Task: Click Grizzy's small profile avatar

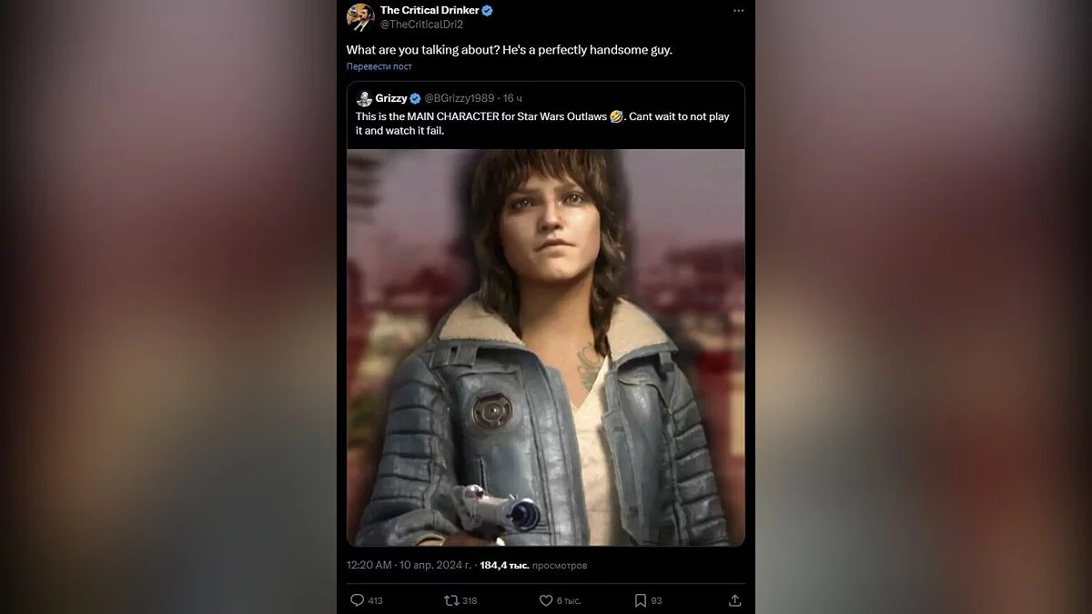Action: tap(364, 98)
